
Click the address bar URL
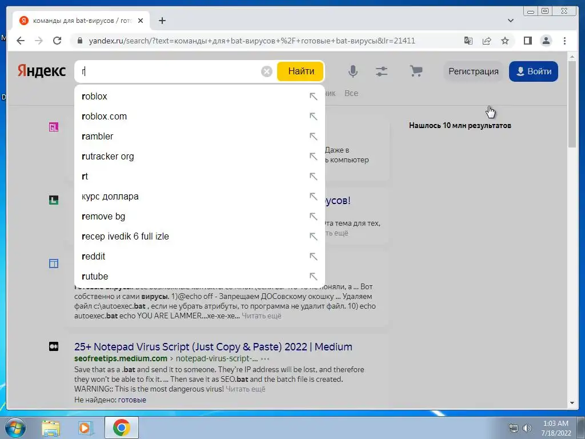coord(252,41)
